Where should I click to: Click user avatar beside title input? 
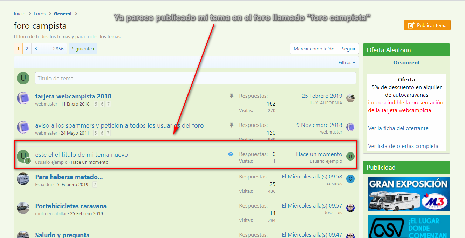tap(23, 78)
